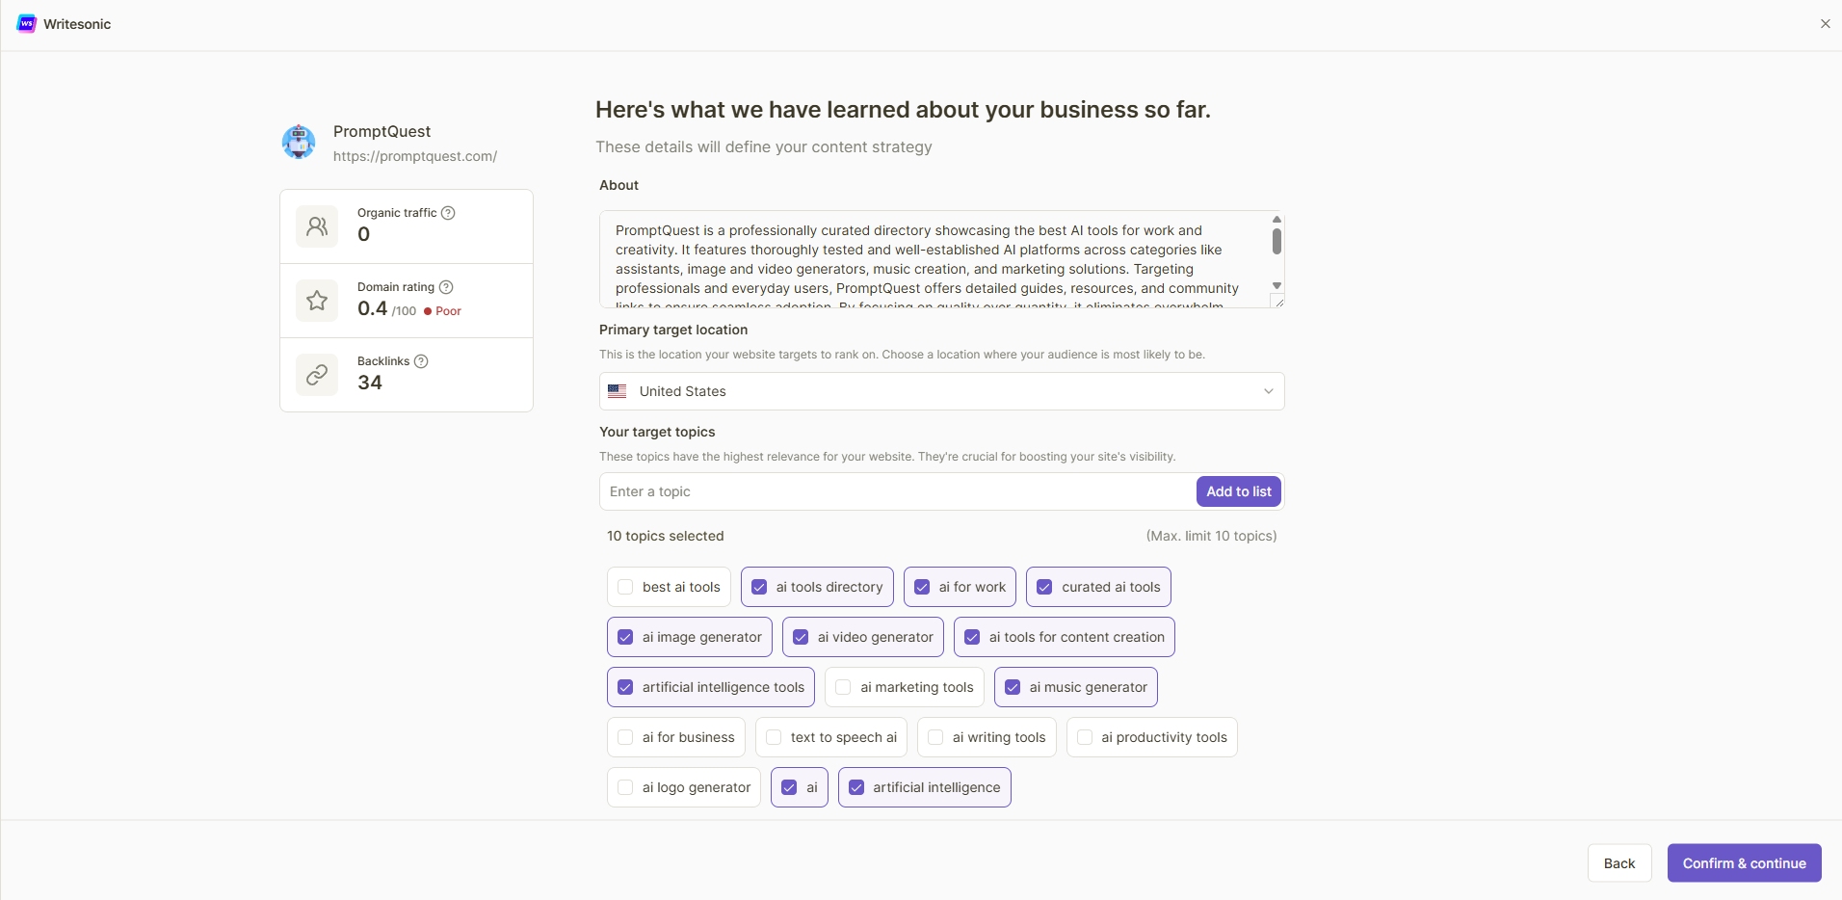Deselect the 'ai music generator' topic
This screenshot has height=900, width=1842.
tap(1013, 687)
